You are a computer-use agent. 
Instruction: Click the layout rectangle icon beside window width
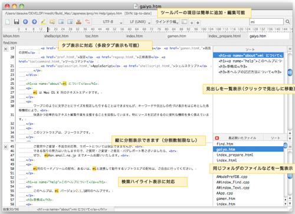(184, 22)
